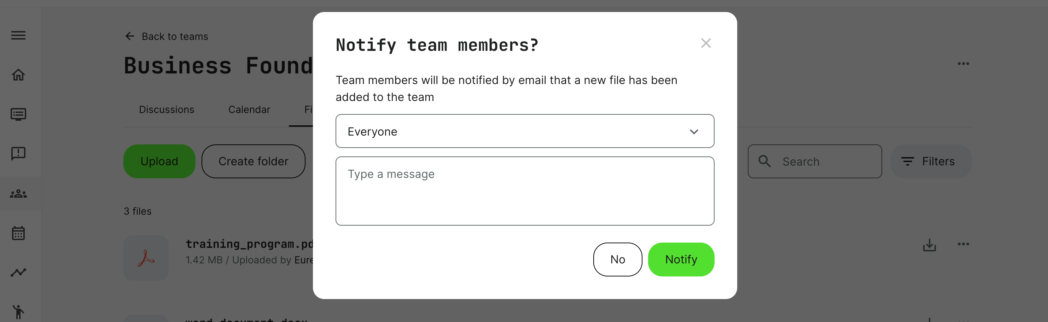Expand the Everyone recipients dropdown

pyautogui.click(x=524, y=131)
